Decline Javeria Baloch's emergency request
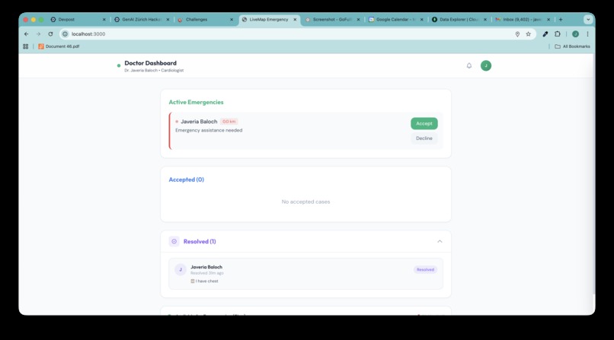The image size is (614, 340). coord(424,138)
